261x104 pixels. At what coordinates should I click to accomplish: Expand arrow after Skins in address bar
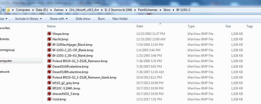[x=174, y=10]
